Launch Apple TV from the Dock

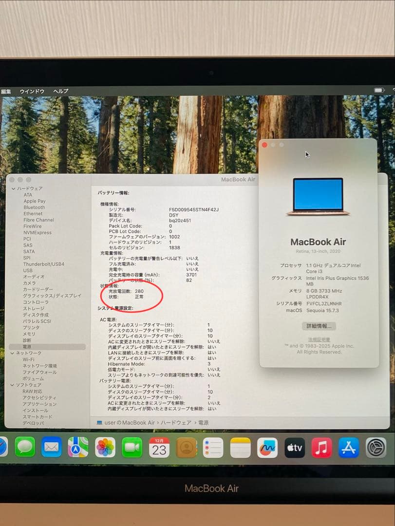point(294,447)
